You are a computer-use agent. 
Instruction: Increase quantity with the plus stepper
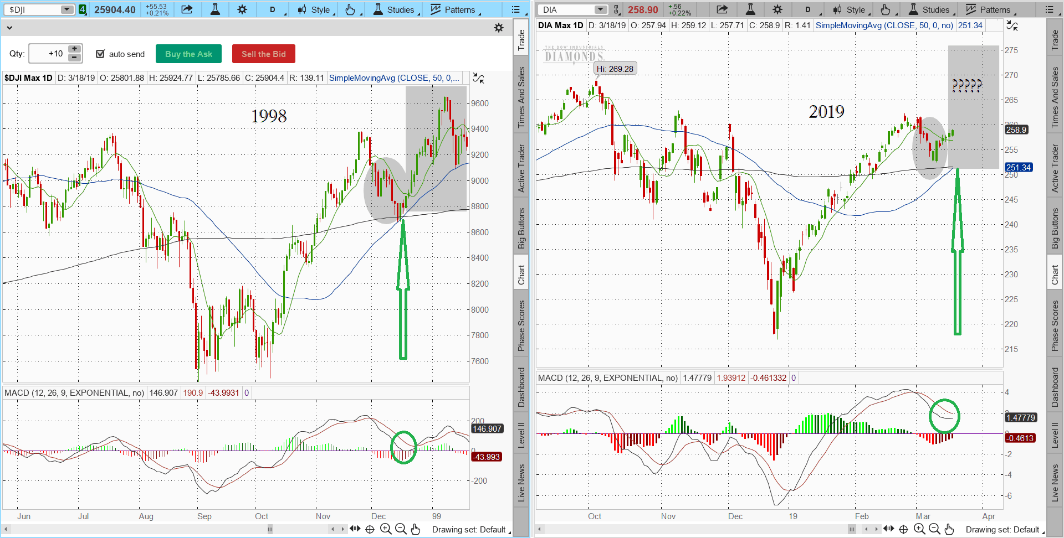[74, 49]
